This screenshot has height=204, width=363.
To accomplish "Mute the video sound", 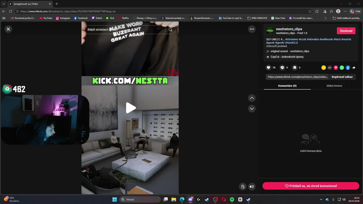I will [x=252, y=186].
